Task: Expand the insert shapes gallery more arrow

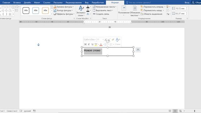Action: coord(13,14)
